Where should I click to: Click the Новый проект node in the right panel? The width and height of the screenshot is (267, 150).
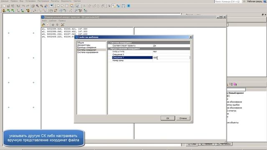tap(236, 93)
